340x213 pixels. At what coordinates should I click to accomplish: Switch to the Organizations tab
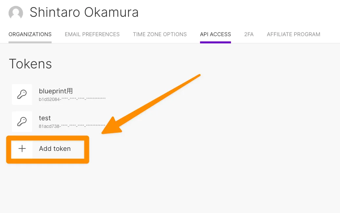[30, 34]
